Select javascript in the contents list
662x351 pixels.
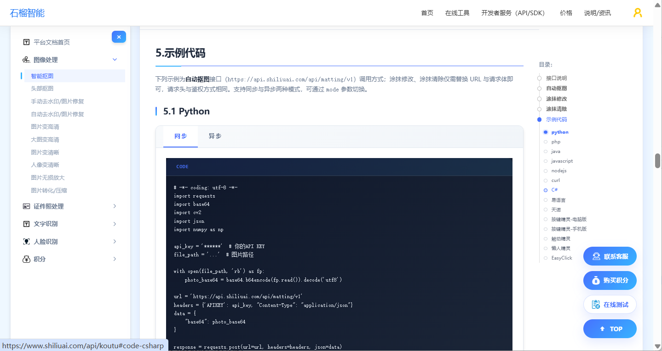click(x=562, y=161)
